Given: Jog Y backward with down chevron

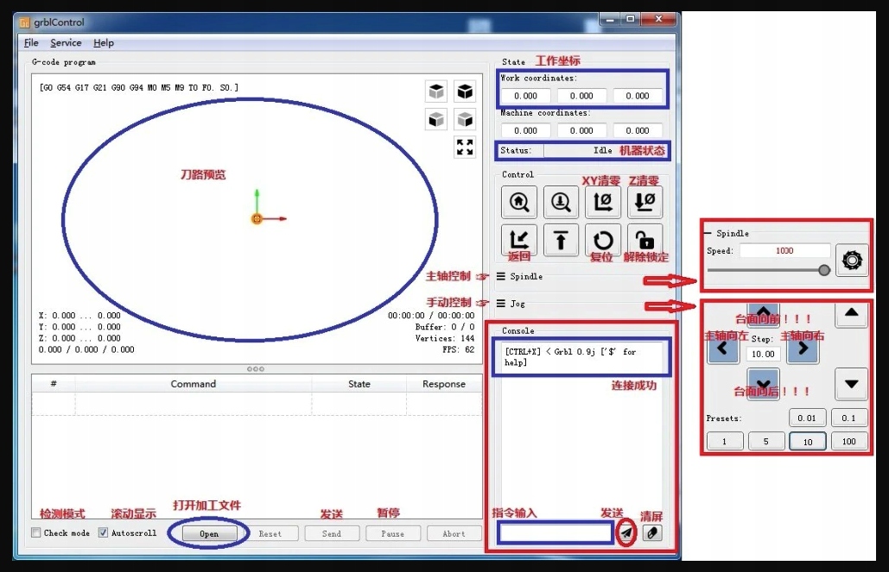Looking at the screenshot, I should (x=763, y=383).
